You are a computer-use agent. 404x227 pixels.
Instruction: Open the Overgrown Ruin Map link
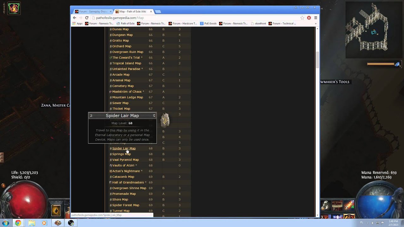[x=128, y=52]
